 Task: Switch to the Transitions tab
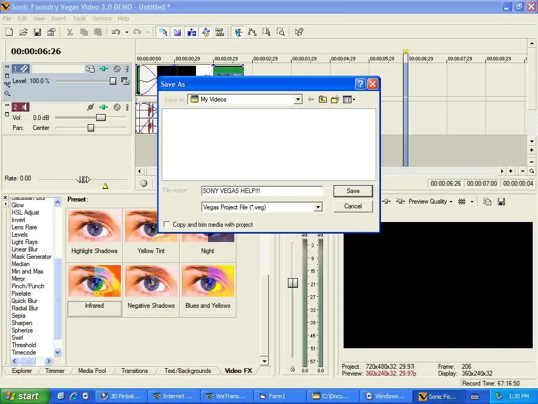(134, 371)
